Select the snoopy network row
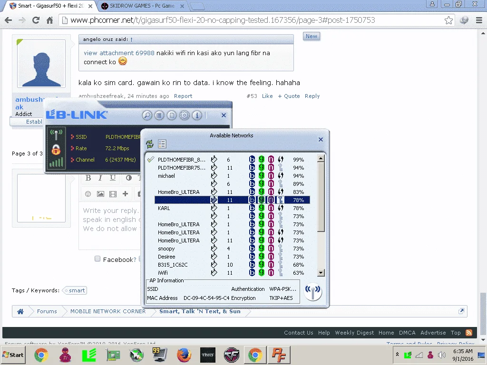 click(232, 249)
